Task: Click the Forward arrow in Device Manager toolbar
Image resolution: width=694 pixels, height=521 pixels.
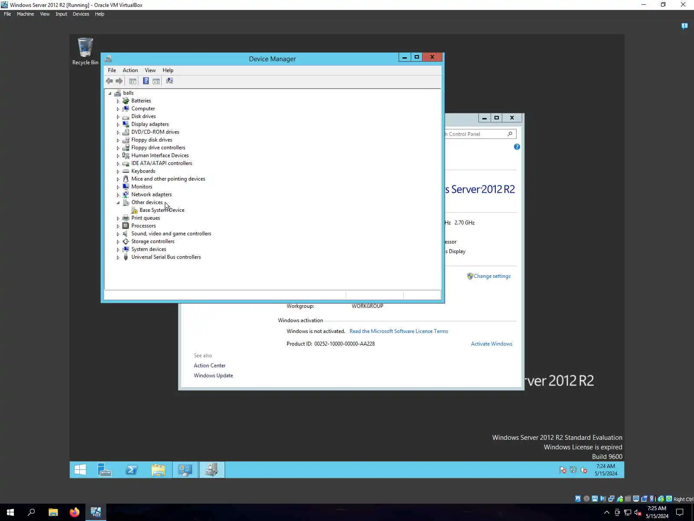Action: 119,81
